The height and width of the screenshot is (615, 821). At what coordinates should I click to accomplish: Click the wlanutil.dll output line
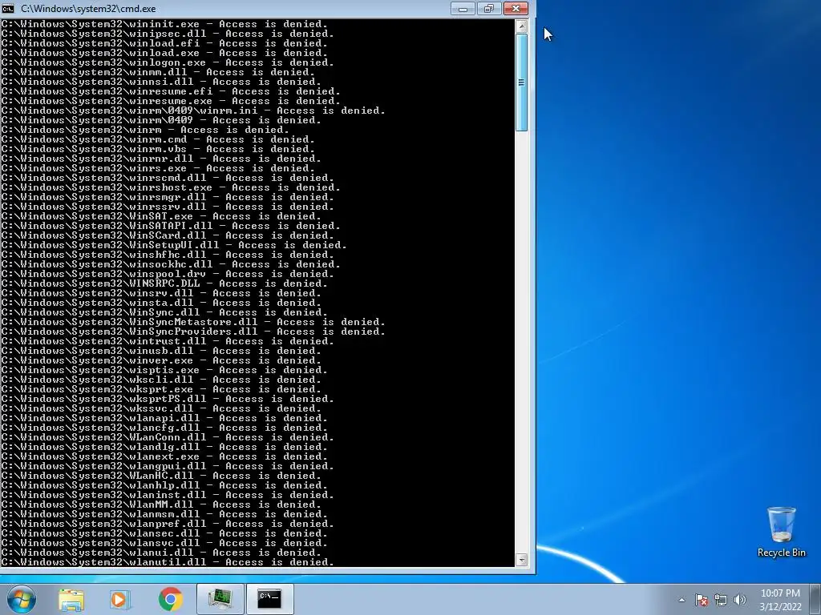[167, 562]
